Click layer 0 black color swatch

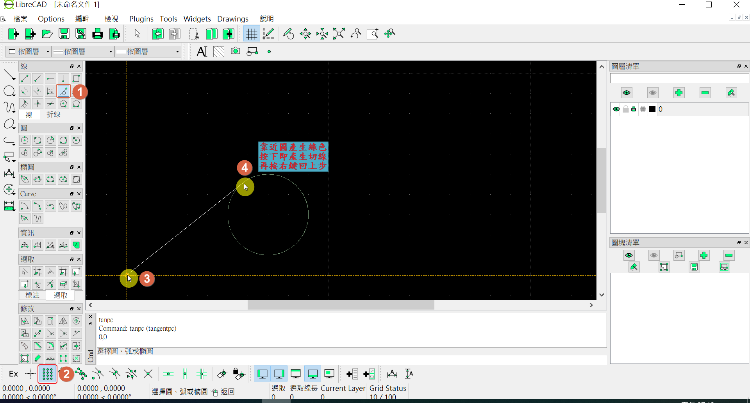click(x=652, y=109)
